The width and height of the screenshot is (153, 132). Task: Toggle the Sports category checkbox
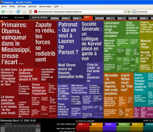[131, 124]
